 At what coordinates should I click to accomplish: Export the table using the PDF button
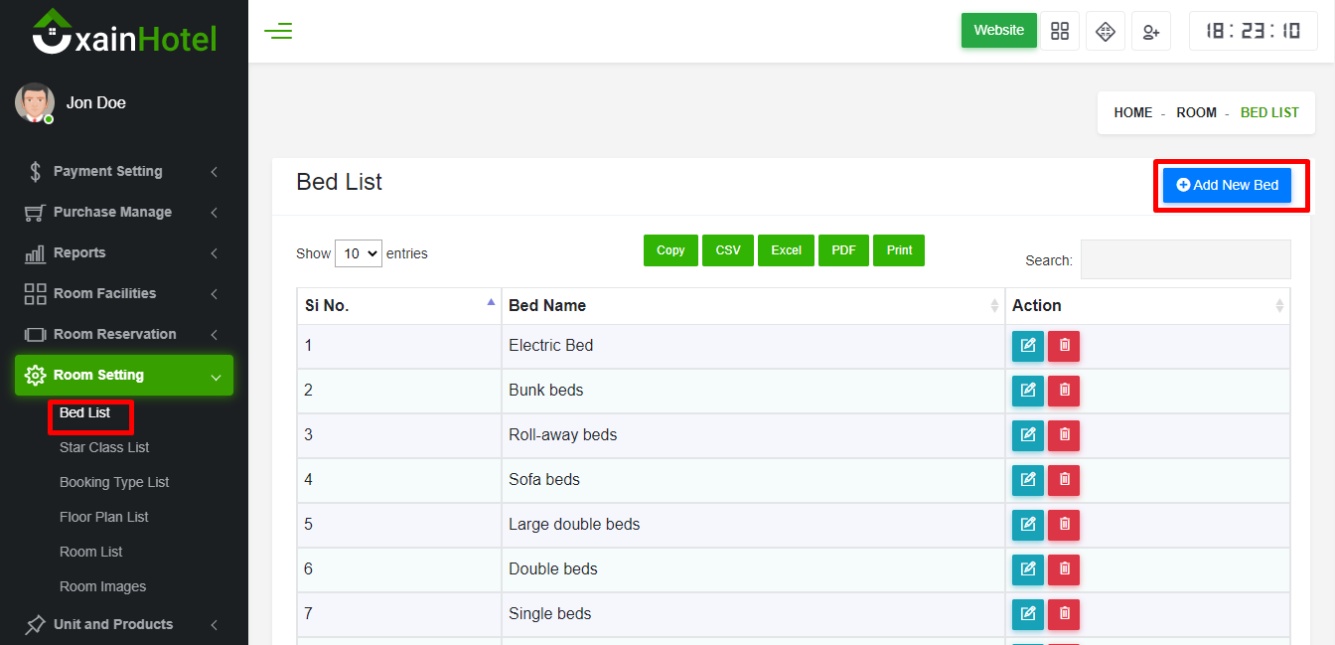(843, 250)
